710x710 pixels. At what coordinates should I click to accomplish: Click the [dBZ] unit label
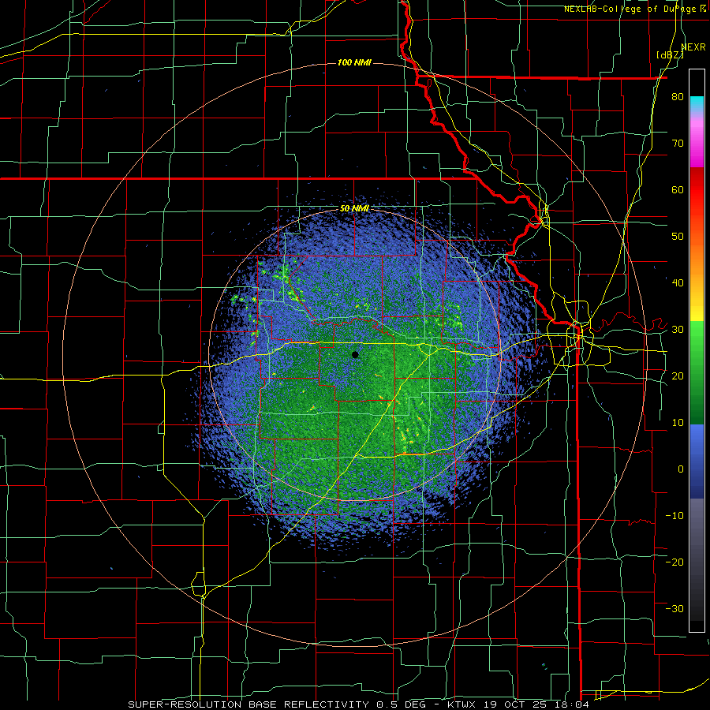click(x=670, y=54)
